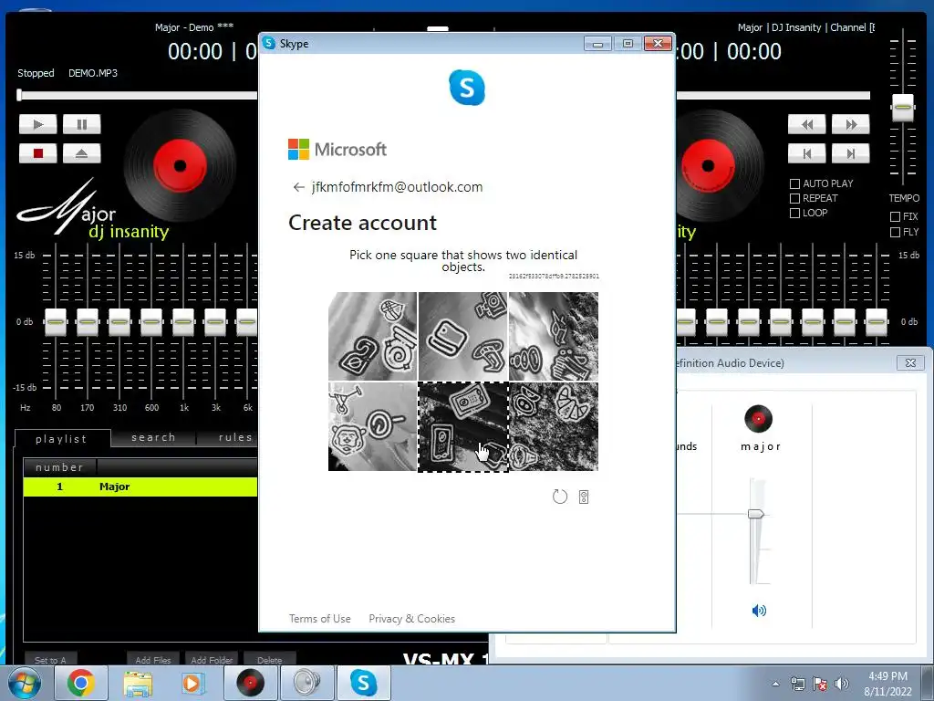The height and width of the screenshot is (701, 934).
Task: Switch to audio captcha via speaker icon
Action: pos(584,497)
